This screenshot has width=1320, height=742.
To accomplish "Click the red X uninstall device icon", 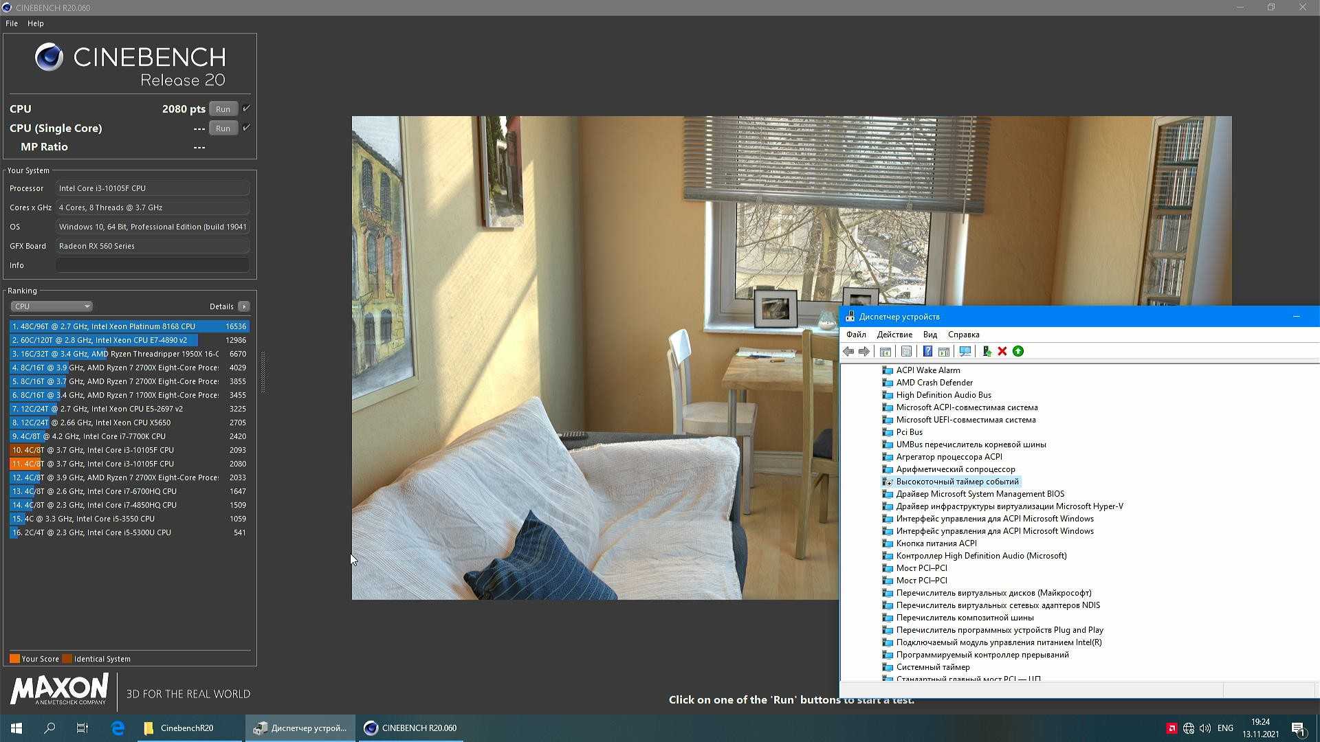I will pos(1002,351).
